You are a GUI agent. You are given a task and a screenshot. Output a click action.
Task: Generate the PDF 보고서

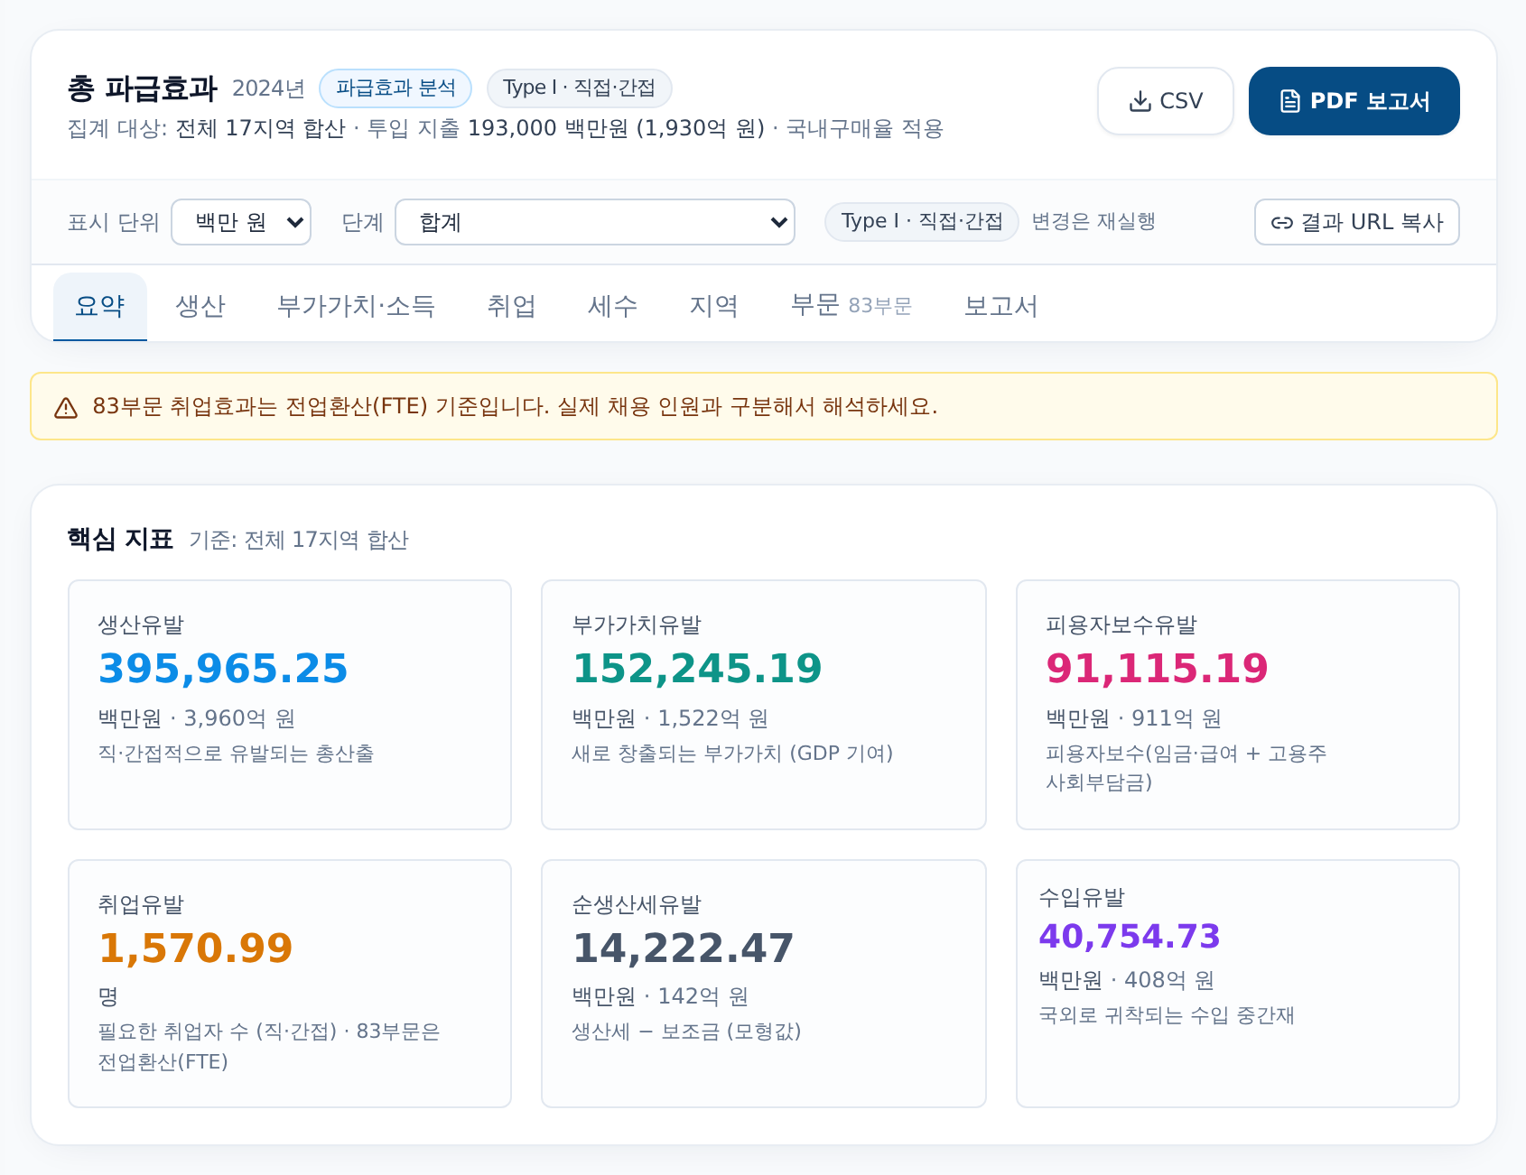[1354, 101]
